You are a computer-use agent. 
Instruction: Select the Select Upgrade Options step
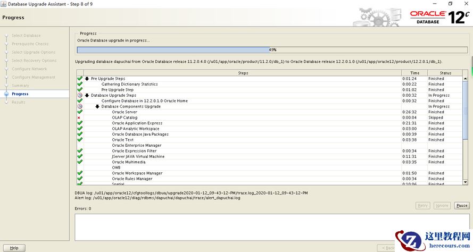click(34, 52)
